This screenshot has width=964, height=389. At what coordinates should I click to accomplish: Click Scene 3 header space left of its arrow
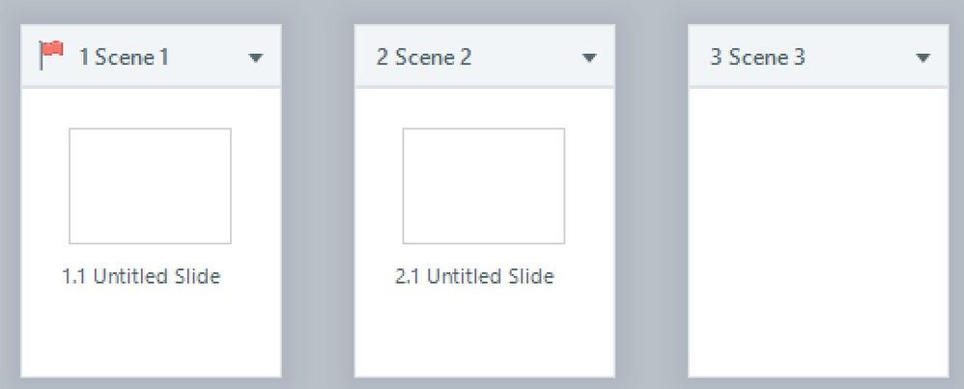pyautogui.click(x=860, y=58)
